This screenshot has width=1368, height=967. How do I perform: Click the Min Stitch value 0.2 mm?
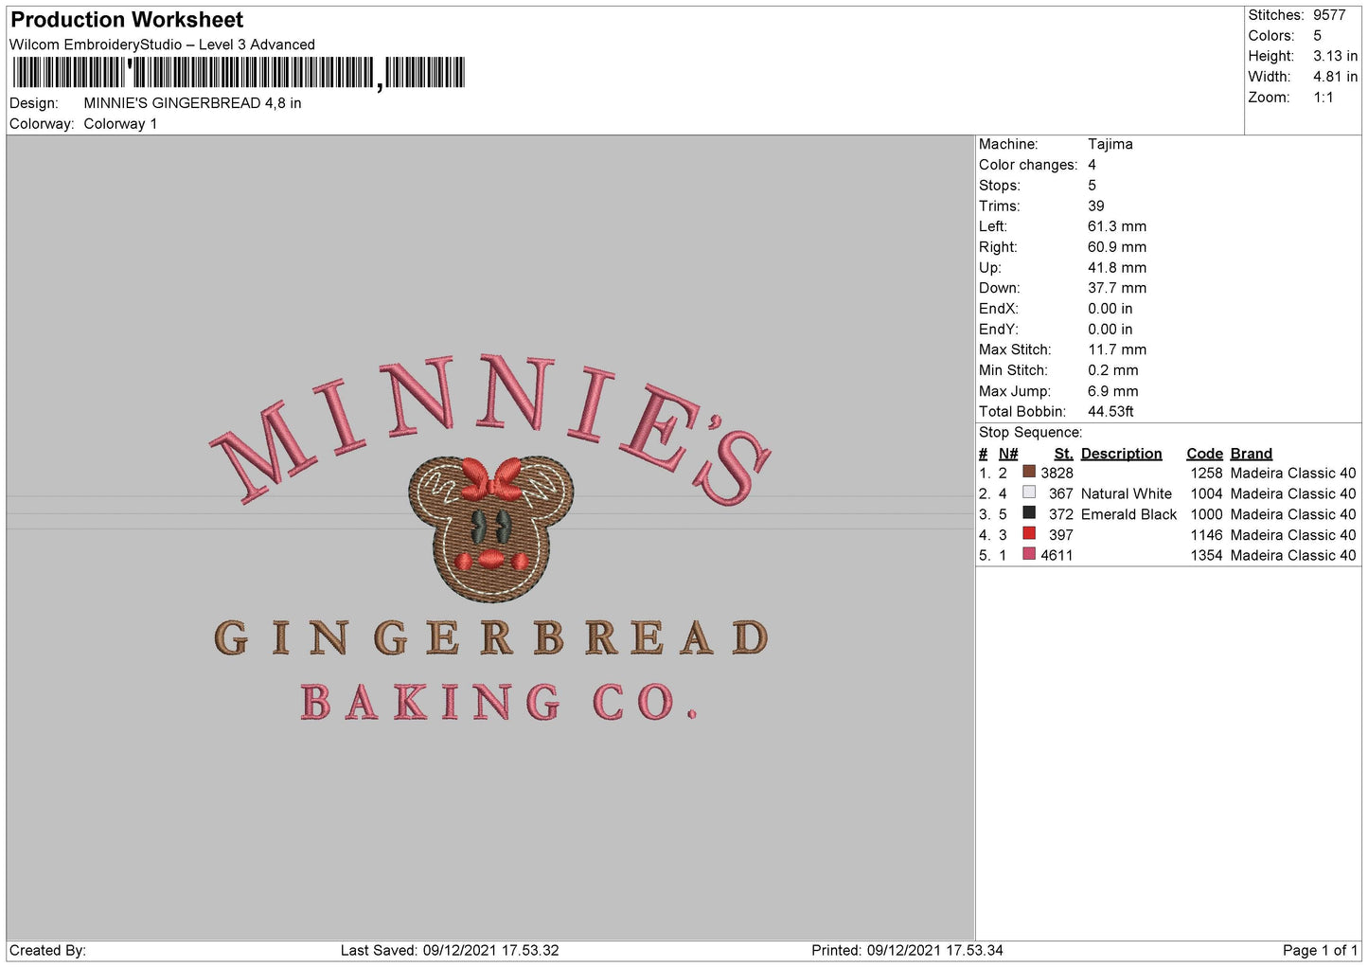(x=1112, y=370)
